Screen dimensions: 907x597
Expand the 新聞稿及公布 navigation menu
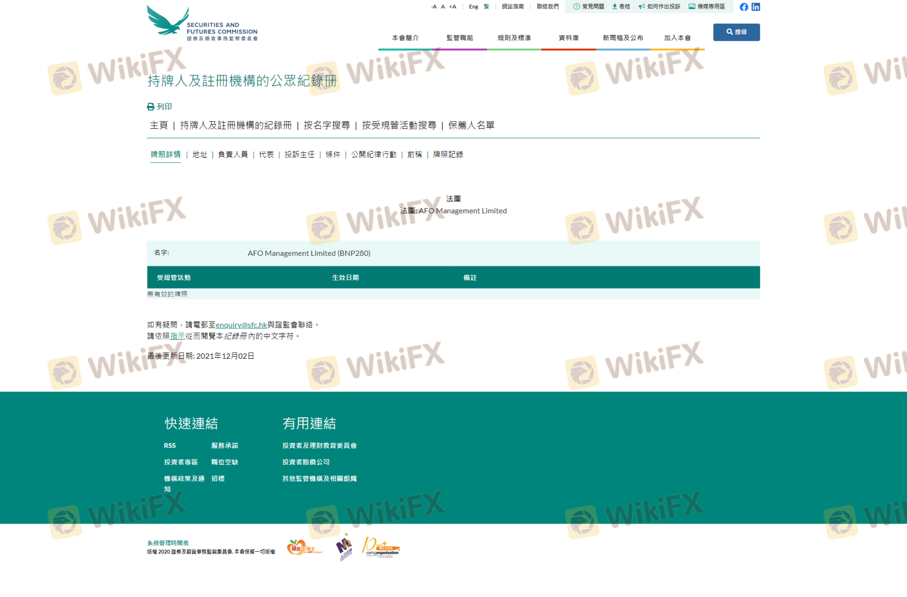pyautogui.click(x=623, y=38)
